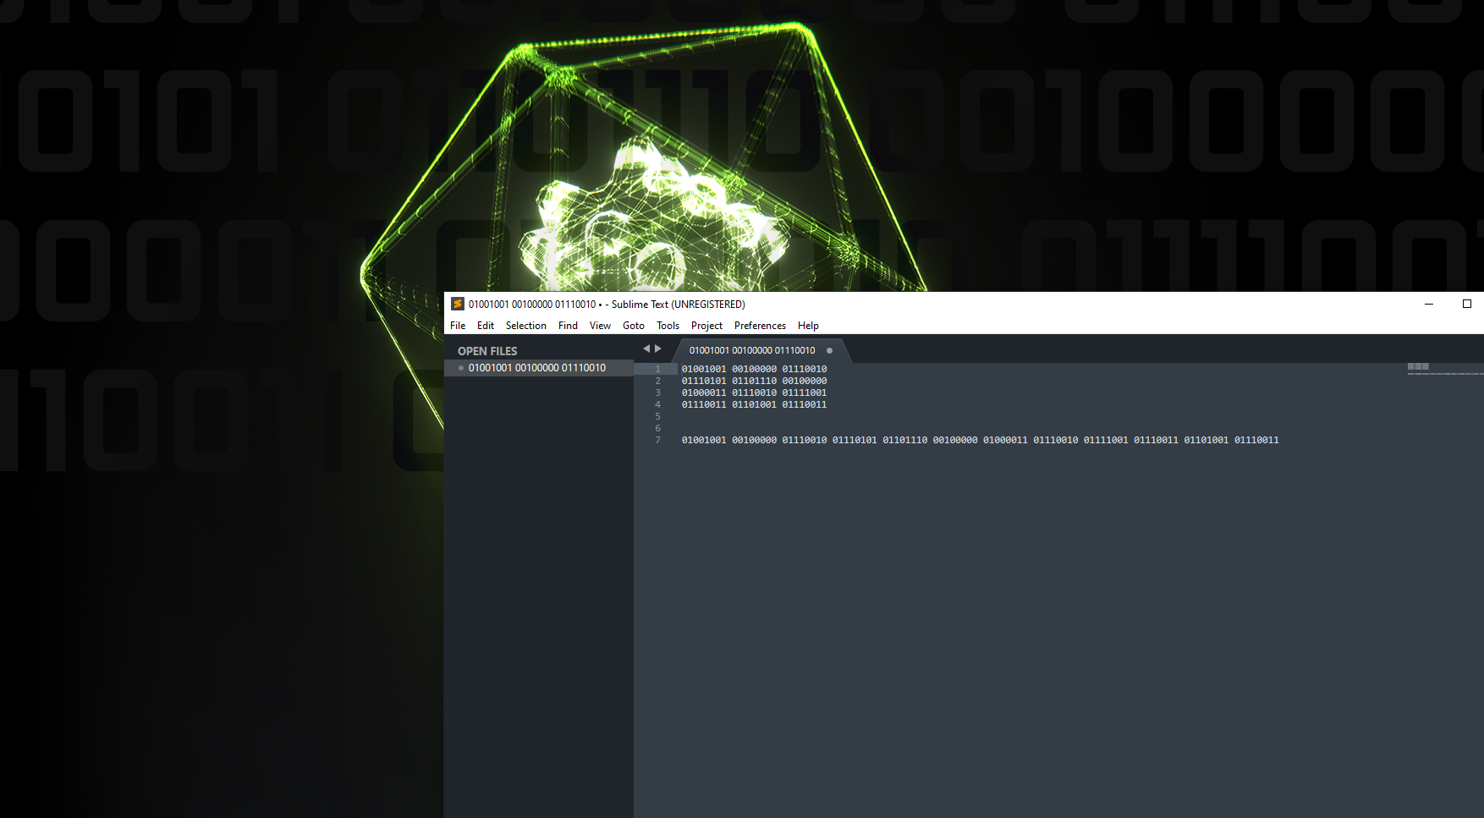Image resolution: width=1484 pixels, height=818 pixels.
Task: Open the Help menu
Action: (x=808, y=326)
